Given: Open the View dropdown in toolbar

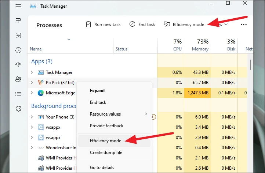Looking at the screenshot, I should (x=223, y=25).
